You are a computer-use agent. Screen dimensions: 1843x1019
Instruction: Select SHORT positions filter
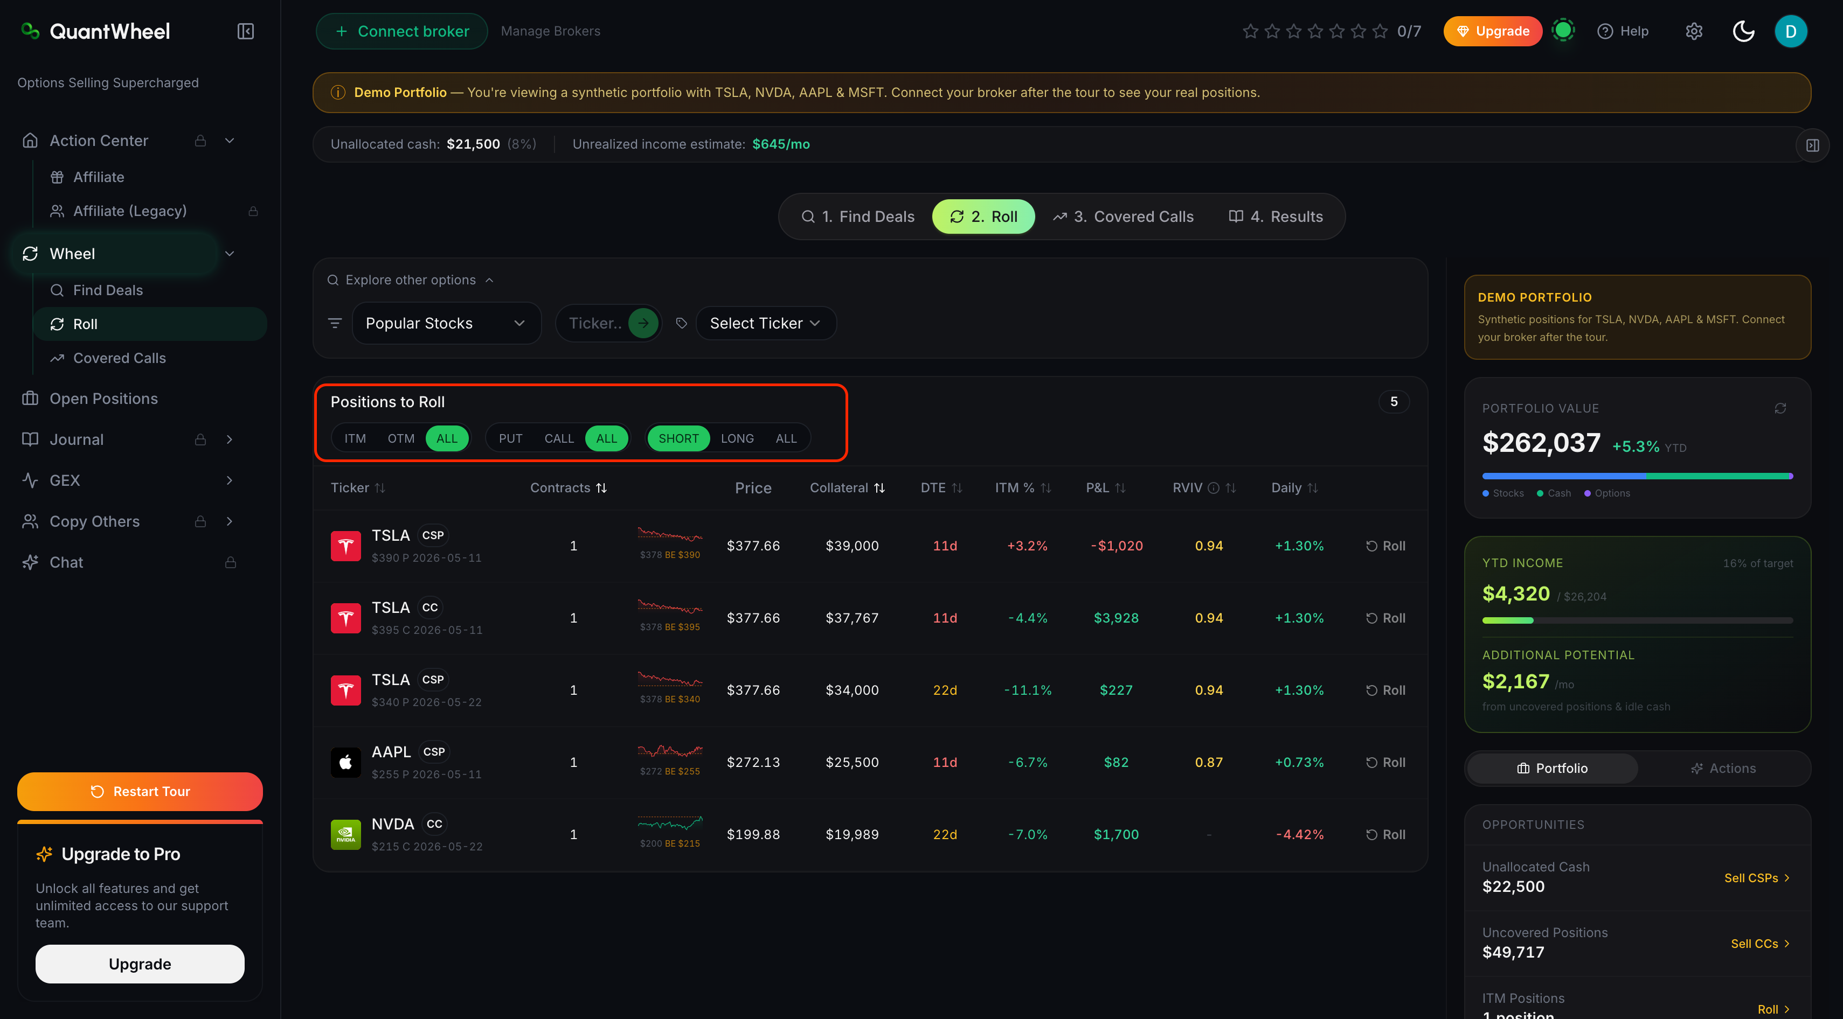pyautogui.click(x=678, y=438)
